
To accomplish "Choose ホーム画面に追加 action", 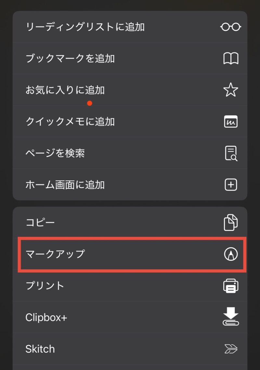I will 130,185.
